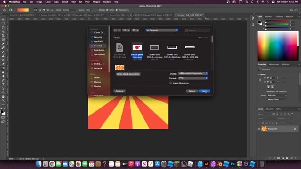Hide the Background layer with eye icon

coord(259,129)
